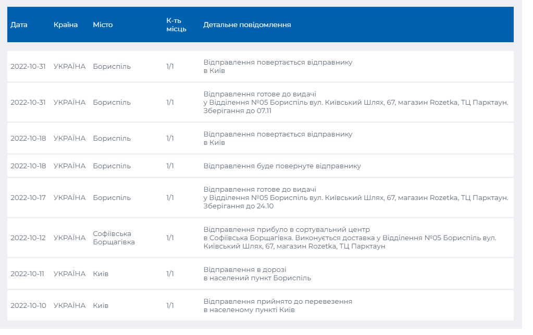This screenshot has width=533, height=335.
Task: Click the date 2022-10-17 cell
Action: 28,198
